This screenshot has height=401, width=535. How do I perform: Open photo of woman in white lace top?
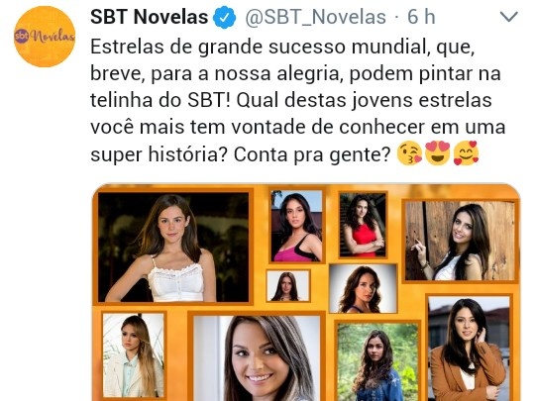(173, 247)
